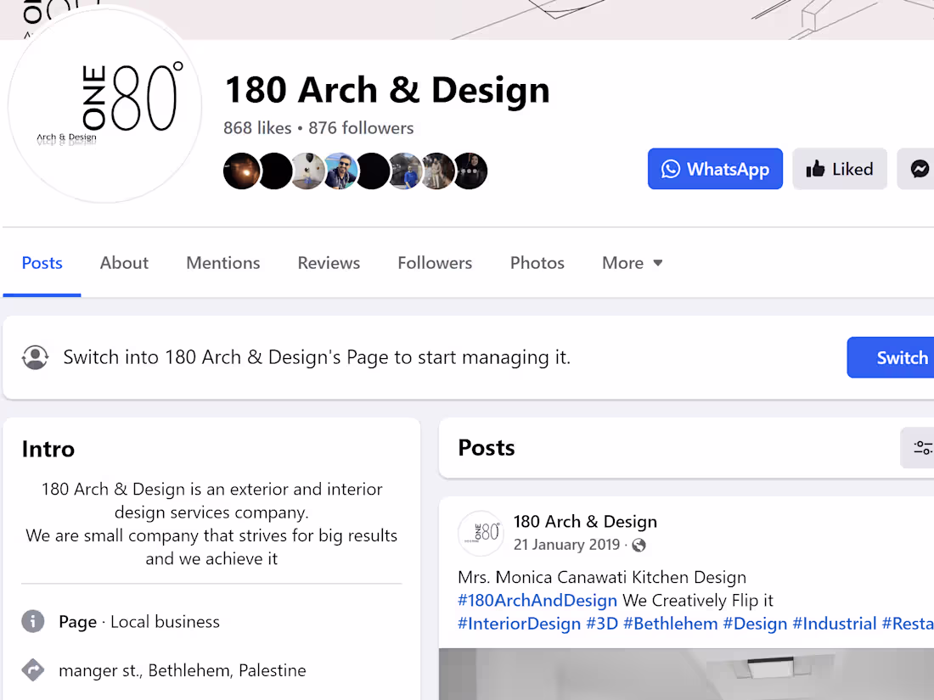Image resolution: width=934 pixels, height=700 pixels.
Task: Click the post author avatar logo
Action: coord(481,533)
